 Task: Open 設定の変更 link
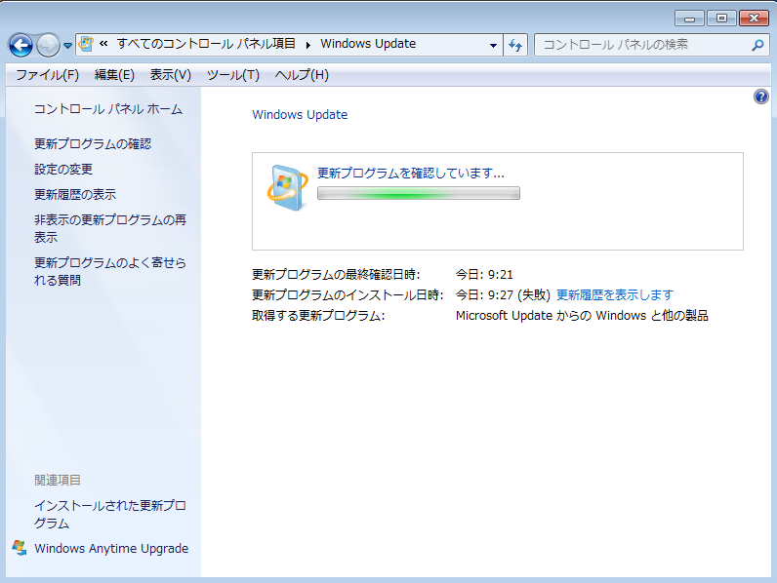[x=63, y=170]
